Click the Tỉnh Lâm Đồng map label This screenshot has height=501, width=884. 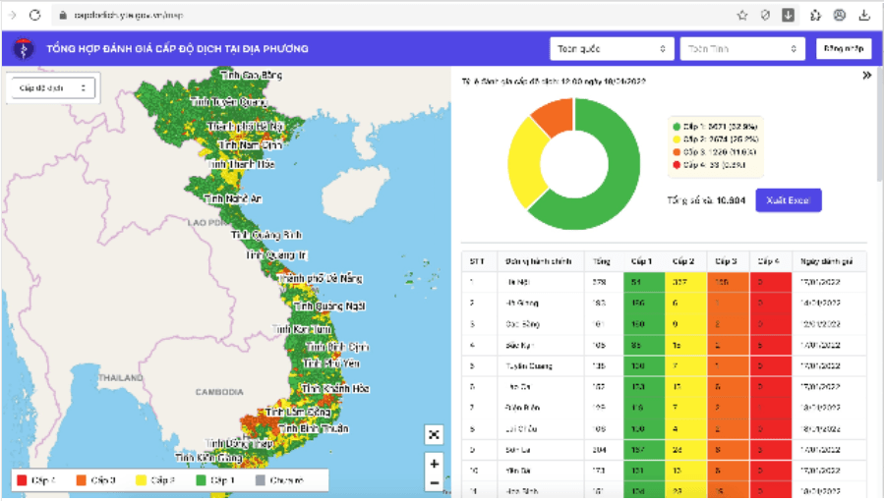coord(298,412)
